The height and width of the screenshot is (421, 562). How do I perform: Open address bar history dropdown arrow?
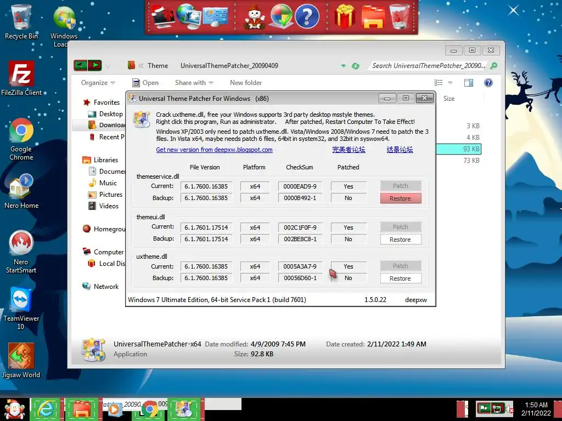[x=344, y=66]
